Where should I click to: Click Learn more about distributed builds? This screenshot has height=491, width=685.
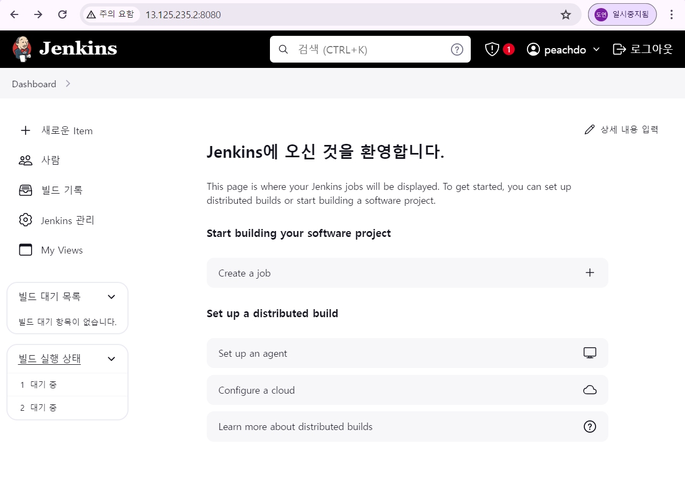tap(408, 426)
